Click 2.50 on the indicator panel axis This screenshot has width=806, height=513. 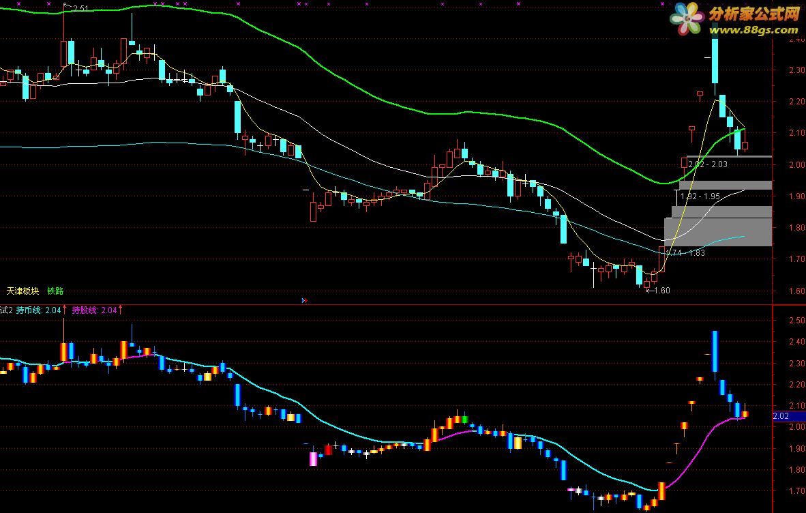click(x=796, y=320)
